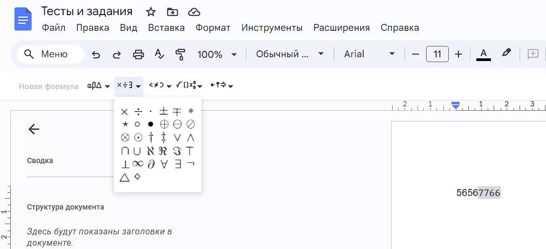Image resolution: width=546 pixels, height=249 pixels.
Task: Insert the for-all symbol ∀
Action: (164, 164)
